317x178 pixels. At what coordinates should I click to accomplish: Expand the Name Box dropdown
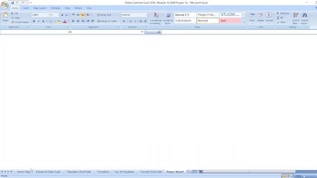pos(142,32)
